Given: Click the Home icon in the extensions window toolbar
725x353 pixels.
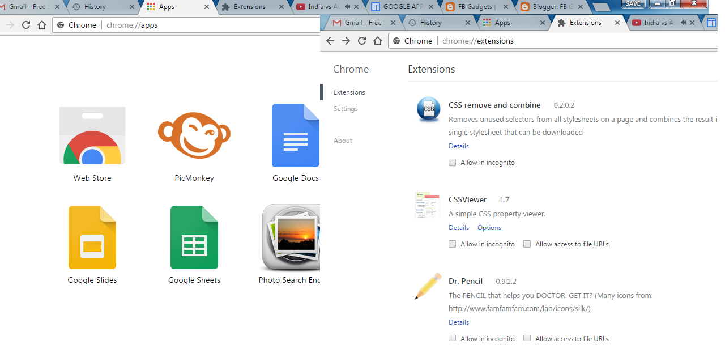Looking at the screenshot, I should click(x=378, y=41).
